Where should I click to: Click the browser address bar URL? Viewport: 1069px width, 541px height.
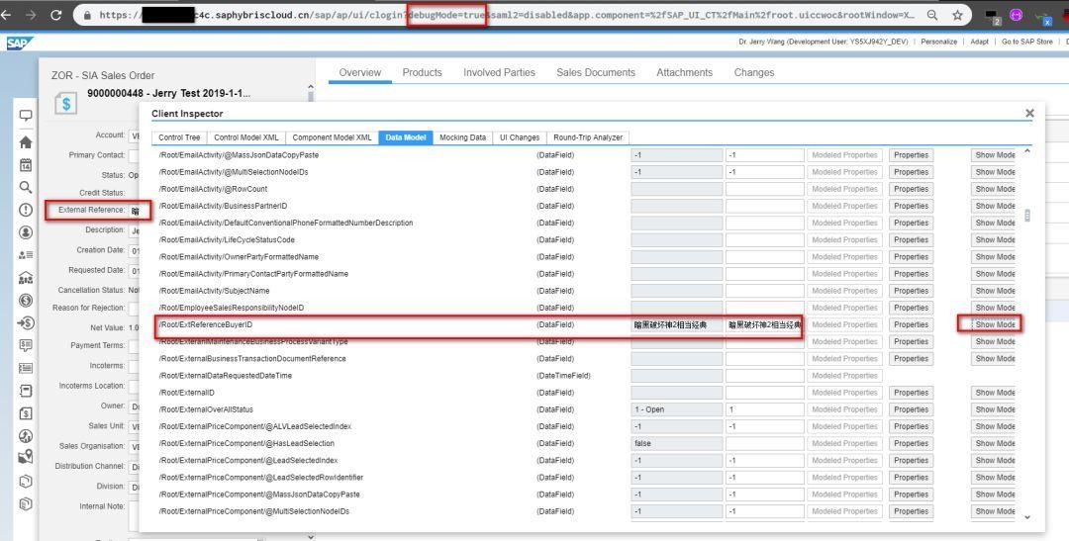(507, 15)
